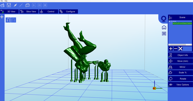Screen dimensions: 193x101
Task: Expand the Rotate panel
Action: pos(180,79)
